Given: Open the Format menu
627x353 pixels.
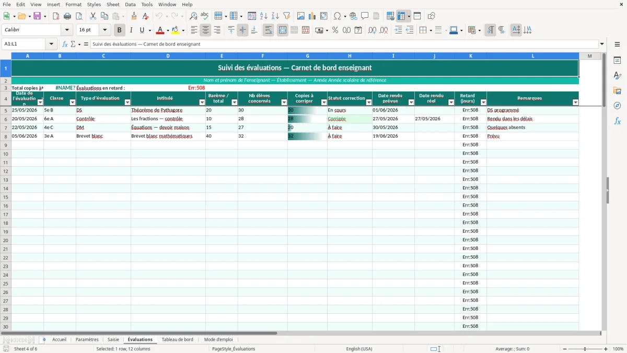Looking at the screenshot, I should pos(74,4).
